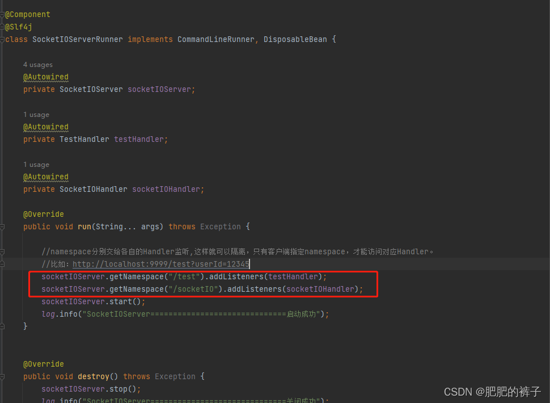Click the "/socketIO" namespace string
The width and height of the screenshot is (550, 403).
196,289
